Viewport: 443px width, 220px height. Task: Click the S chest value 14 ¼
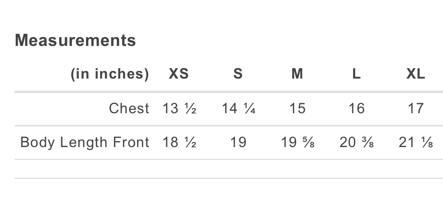(238, 108)
